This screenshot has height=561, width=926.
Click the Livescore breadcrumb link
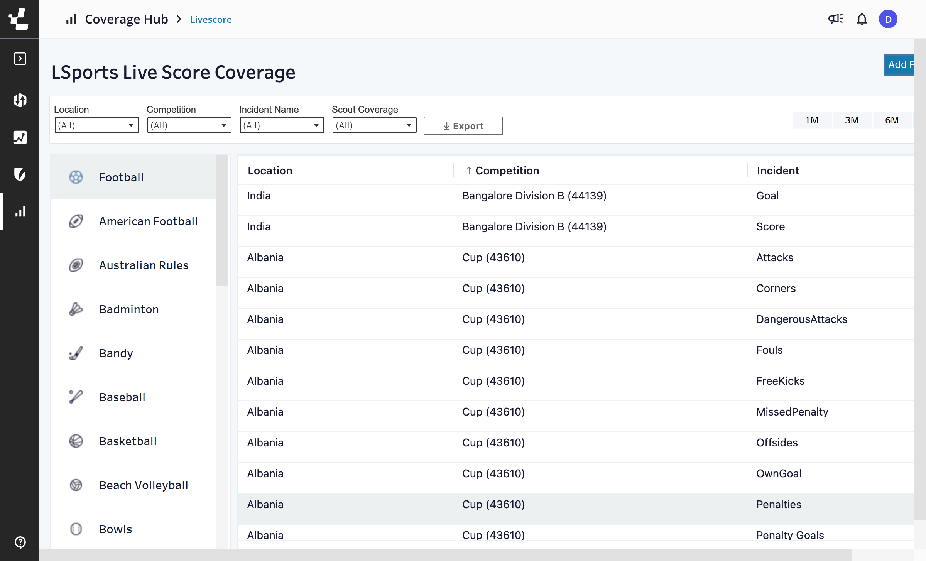pyautogui.click(x=211, y=19)
